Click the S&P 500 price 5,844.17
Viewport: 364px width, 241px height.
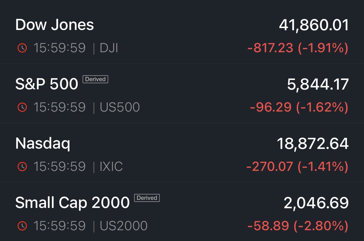(x=318, y=85)
